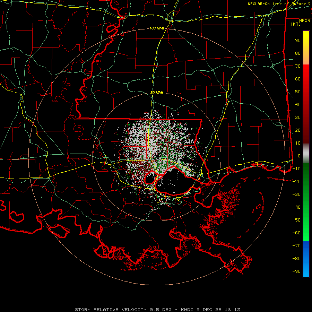Click the 90 value on velocity scale
Viewport: 312px width, 312px height.
(298, 41)
